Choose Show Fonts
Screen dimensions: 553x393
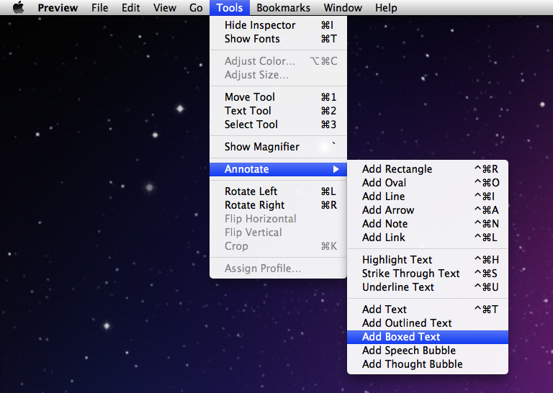[278, 39]
